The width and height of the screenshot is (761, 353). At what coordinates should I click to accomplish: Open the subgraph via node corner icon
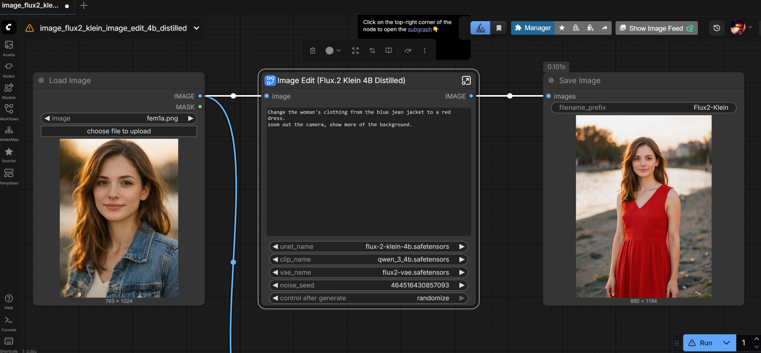click(466, 80)
